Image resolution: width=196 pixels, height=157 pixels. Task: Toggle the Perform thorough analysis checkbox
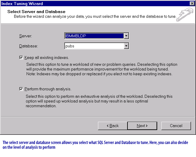[x=21, y=89]
